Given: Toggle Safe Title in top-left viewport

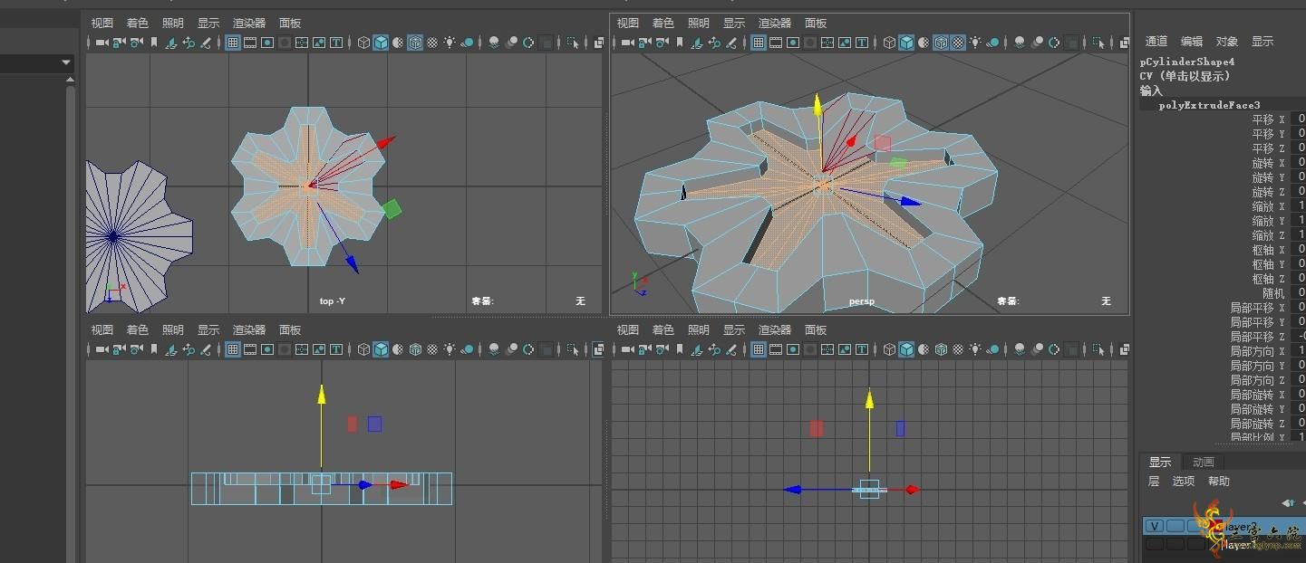Looking at the screenshot, I should 336,43.
